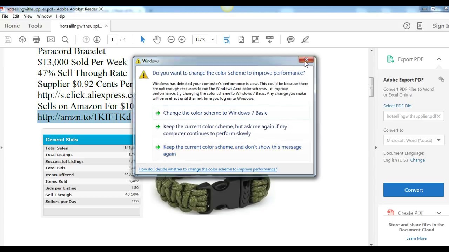This screenshot has height=252, width=449.
Task: Open the Learn More link
Action: click(416, 238)
